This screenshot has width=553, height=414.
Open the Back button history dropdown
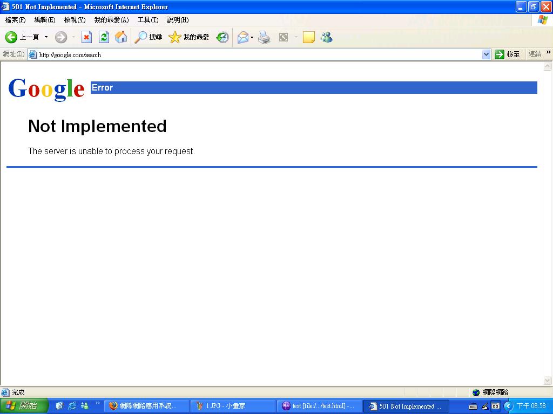click(x=46, y=37)
